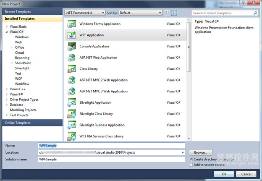This screenshot has width=262, height=181.
Task: Click the search magnifier icon
Action: point(255,13)
